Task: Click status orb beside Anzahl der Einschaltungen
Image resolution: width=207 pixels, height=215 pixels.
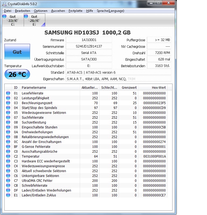Action: pyautogui.click(x=8, y=142)
